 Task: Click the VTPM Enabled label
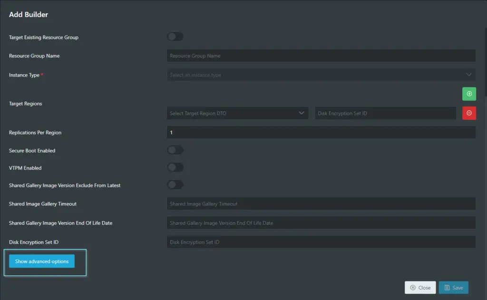click(x=25, y=168)
